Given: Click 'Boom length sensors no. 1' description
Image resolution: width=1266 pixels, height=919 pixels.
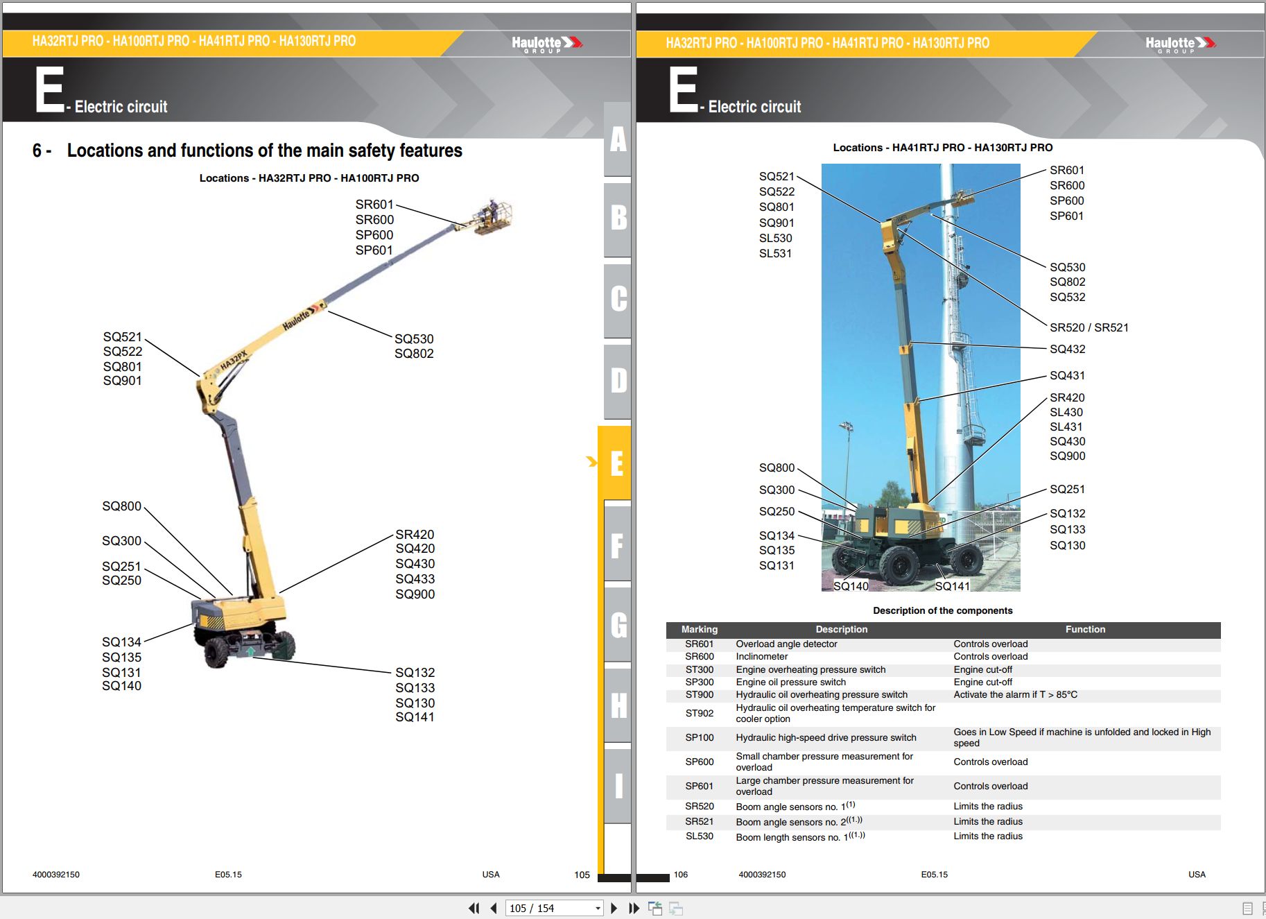Looking at the screenshot, I should click(801, 836).
